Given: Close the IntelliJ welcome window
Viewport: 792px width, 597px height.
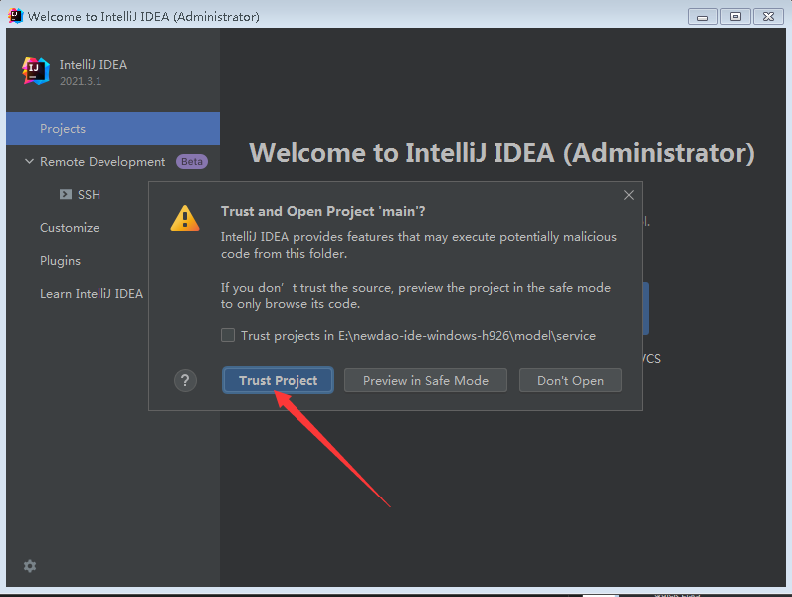Looking at the screenshot, I should (768, 17).
